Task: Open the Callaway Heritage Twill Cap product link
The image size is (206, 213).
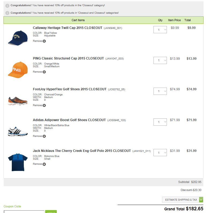Action: (68, 28)
